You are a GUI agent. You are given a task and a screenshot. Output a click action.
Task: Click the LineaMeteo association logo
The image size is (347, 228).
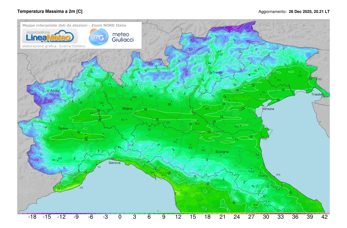pos(48,36)
